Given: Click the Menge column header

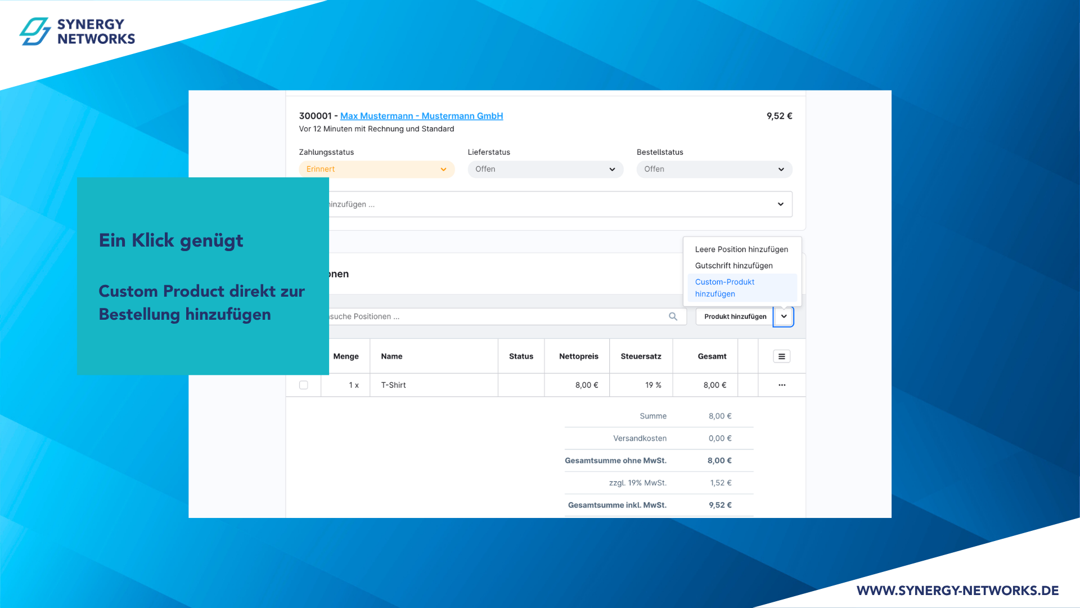Looking at the screenshot, I should click(346, 356).
